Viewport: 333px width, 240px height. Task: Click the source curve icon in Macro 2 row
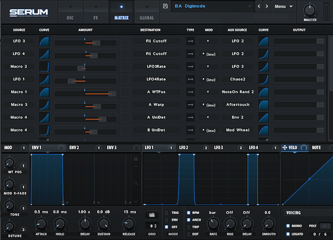pyautogui.click(x=44, y=66)
